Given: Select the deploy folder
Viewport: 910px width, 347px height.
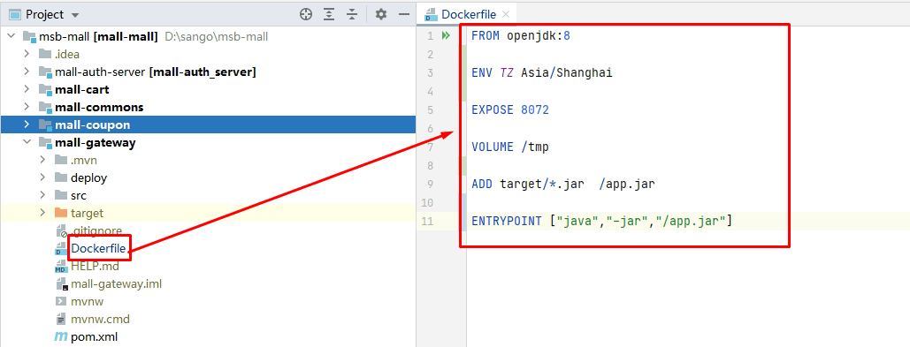Looking at the screenshot, I should pos(208,177).
